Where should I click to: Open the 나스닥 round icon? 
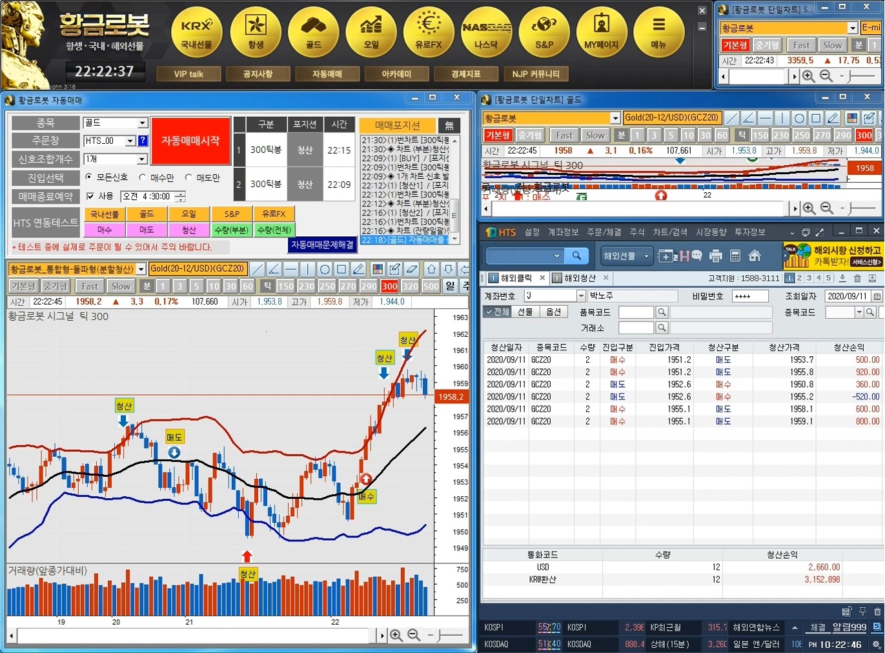pyautogui.click(x=486, y=32)
